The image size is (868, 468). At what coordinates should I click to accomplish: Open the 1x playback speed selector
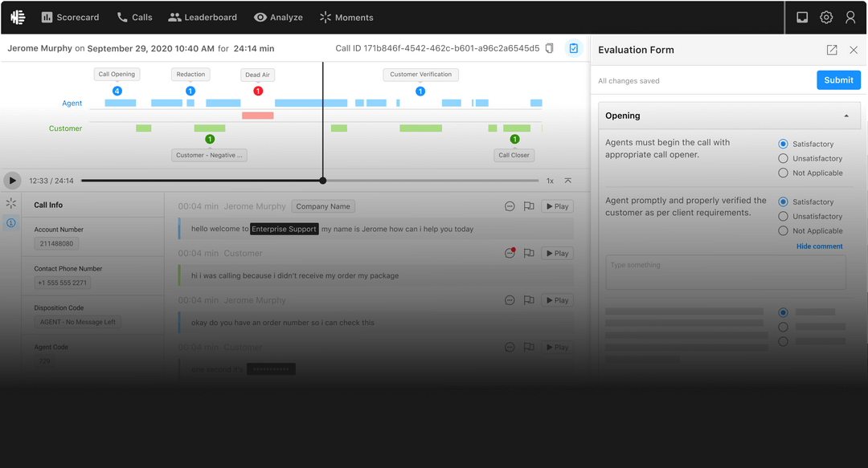[x=550, y=181]
